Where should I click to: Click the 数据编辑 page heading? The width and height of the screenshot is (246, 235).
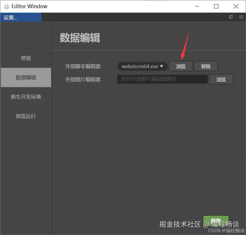[x=80, y=38]
